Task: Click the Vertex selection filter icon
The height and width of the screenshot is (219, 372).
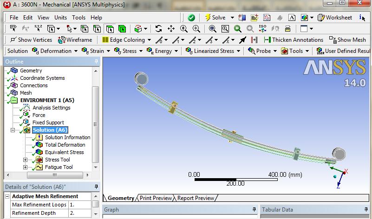Action: coord(85,29)
